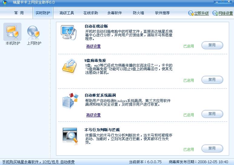Click the 当前版本：6.0.0.75 status text
The image size is (234, 165).
(x=145, y=162)
